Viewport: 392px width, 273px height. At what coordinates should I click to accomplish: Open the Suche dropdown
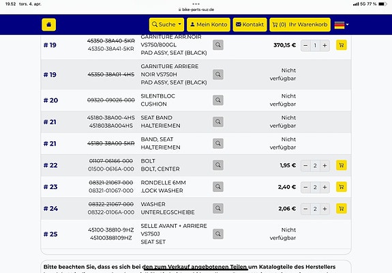pyautogui.click(x=166, y=25)
